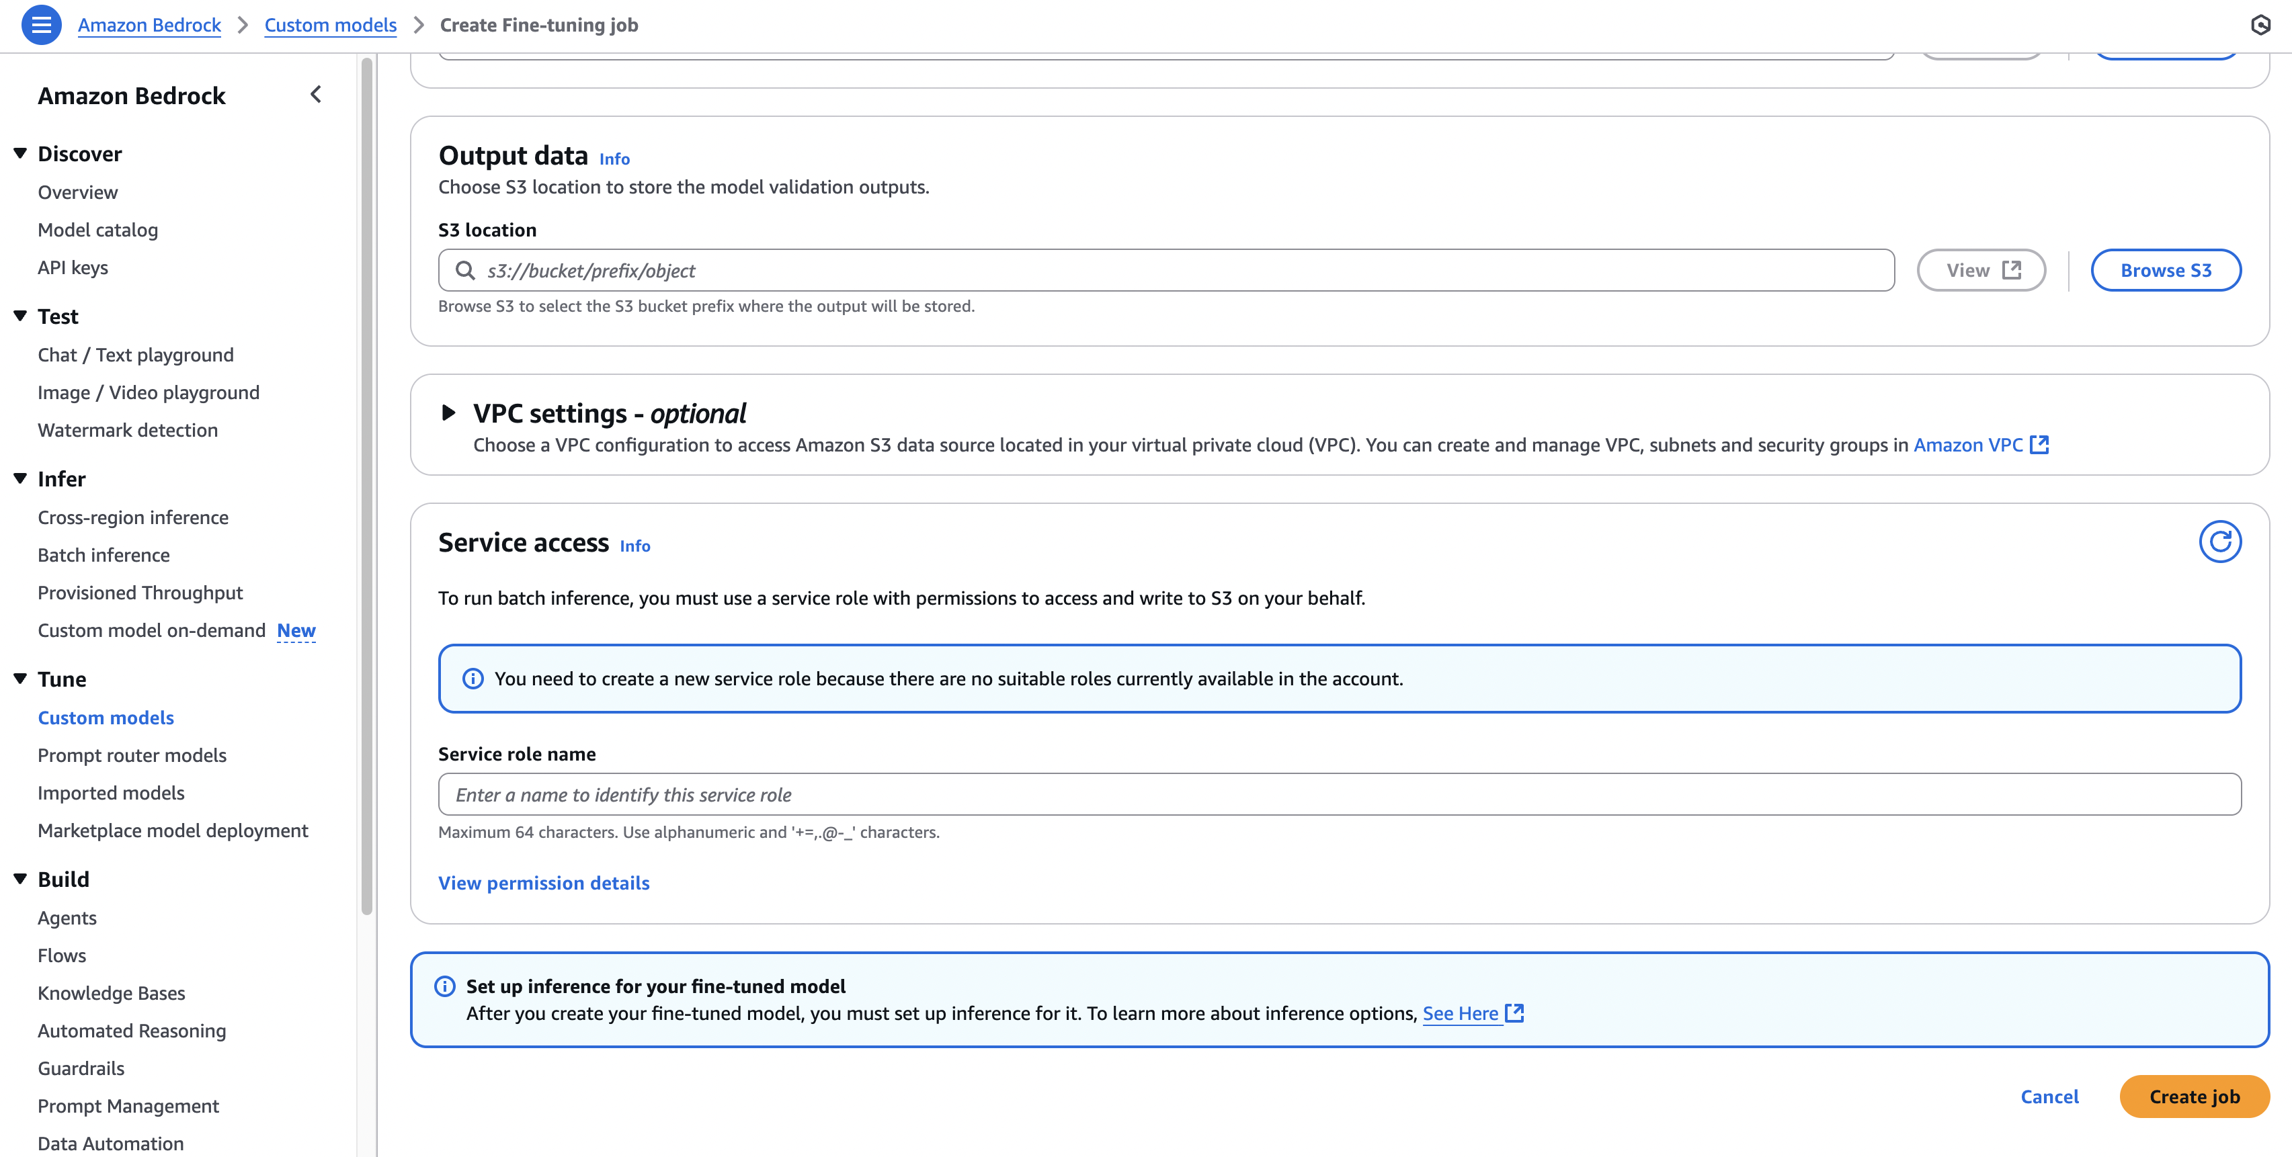Click the View S3 button

[x=1981, y=270]
